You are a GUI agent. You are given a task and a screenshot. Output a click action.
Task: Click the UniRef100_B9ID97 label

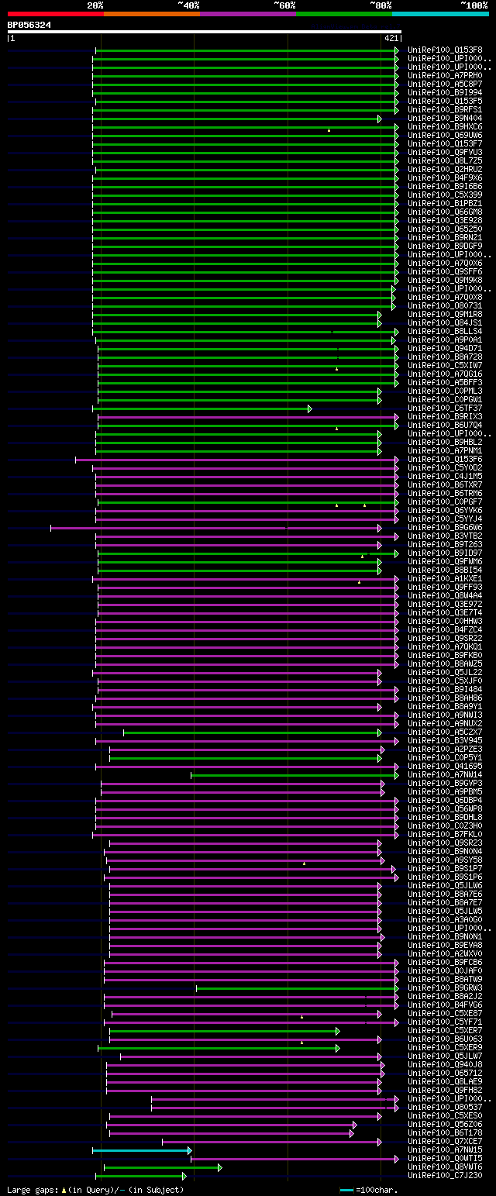(445, 553)
